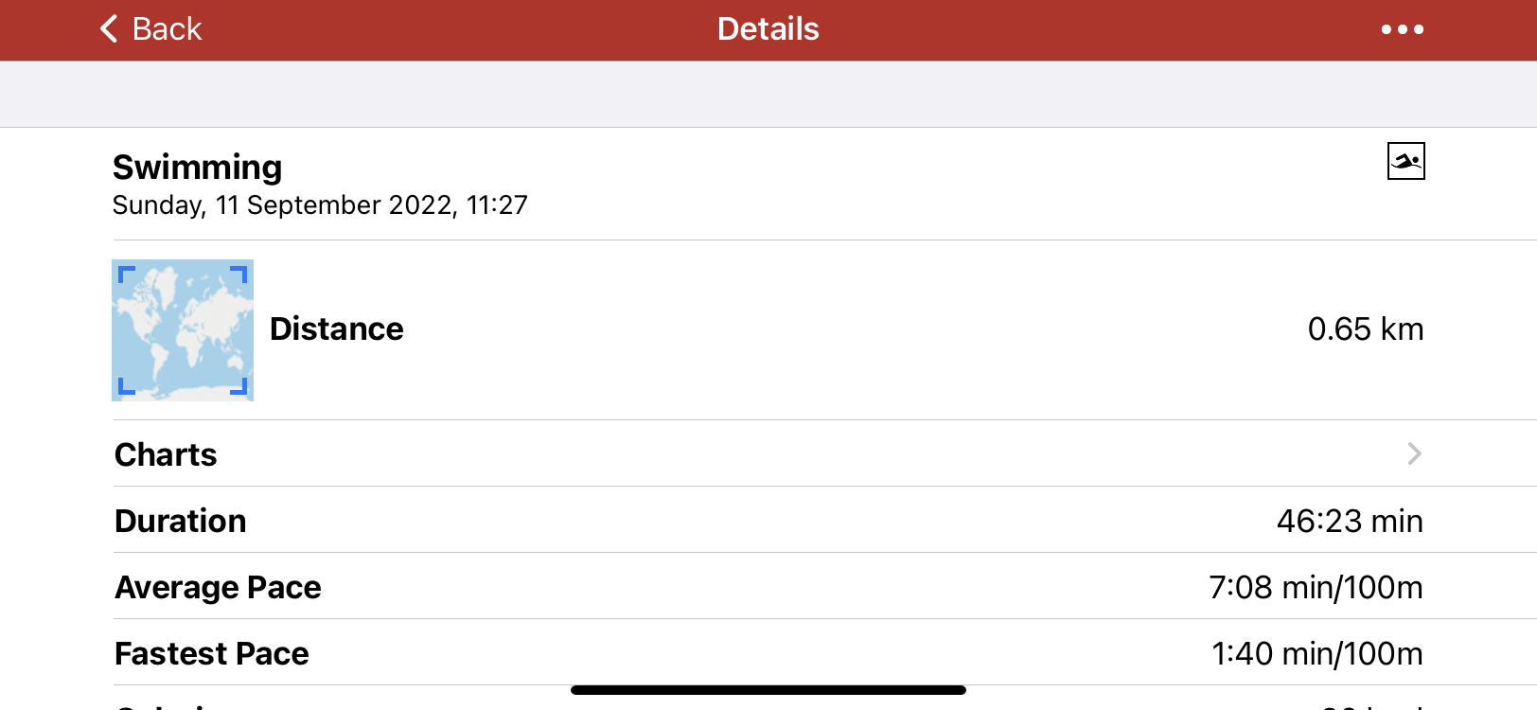Tap the 7:08 min/100m pace value
Screen dimensions: 1537x710
pyautogui.click(x=1316, y=588)
